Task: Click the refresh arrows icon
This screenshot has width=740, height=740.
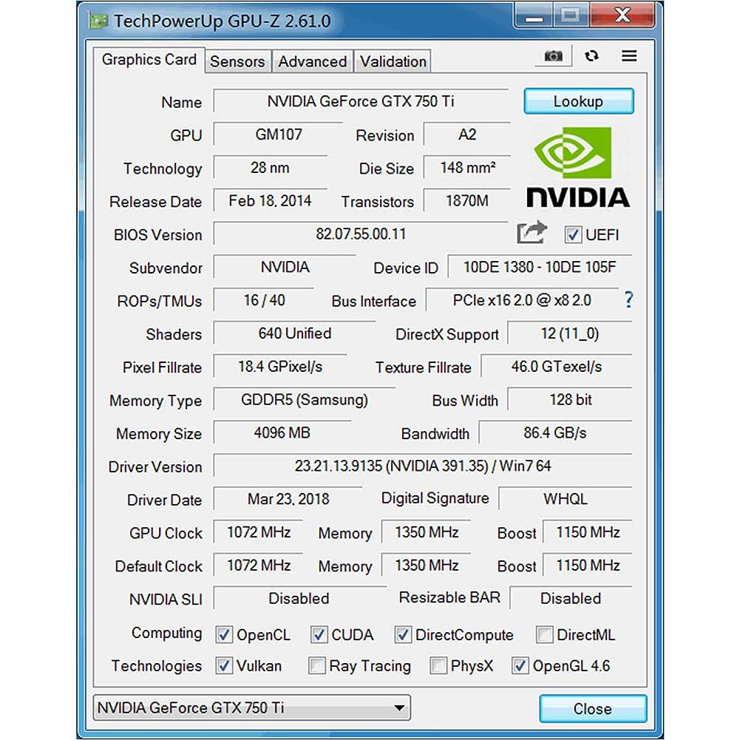Action: click(591, 56)
